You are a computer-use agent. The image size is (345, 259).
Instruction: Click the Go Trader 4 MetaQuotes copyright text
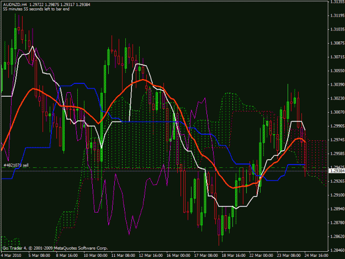[x=55, y=248]
